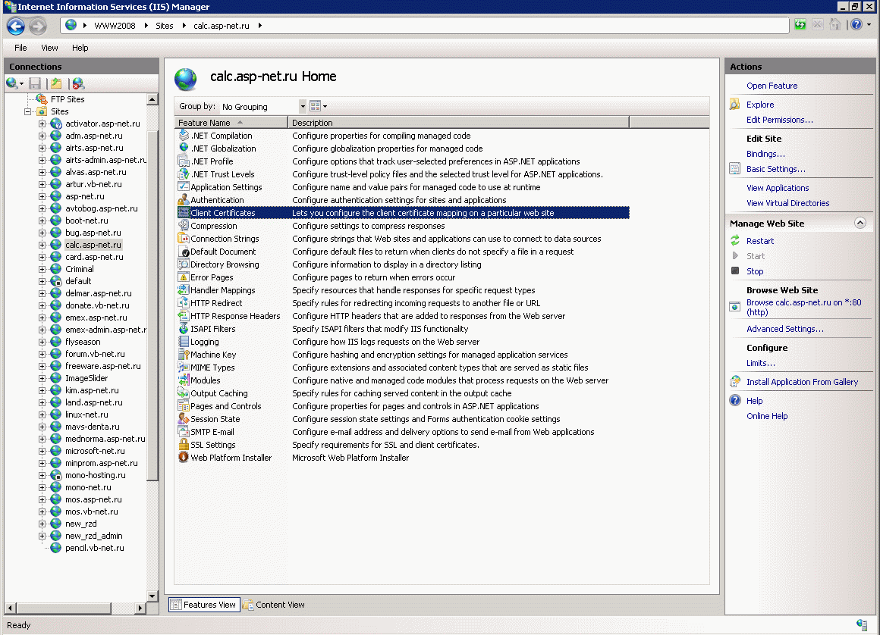This screenshot has height=635, width=880.
Task: Select the Web Platform Installer icon
Action: tap(184, 458)
